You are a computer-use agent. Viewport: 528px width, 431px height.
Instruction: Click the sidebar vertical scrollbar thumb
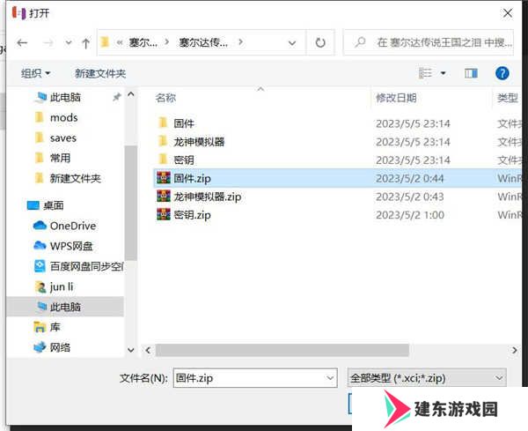click(130, 203)
